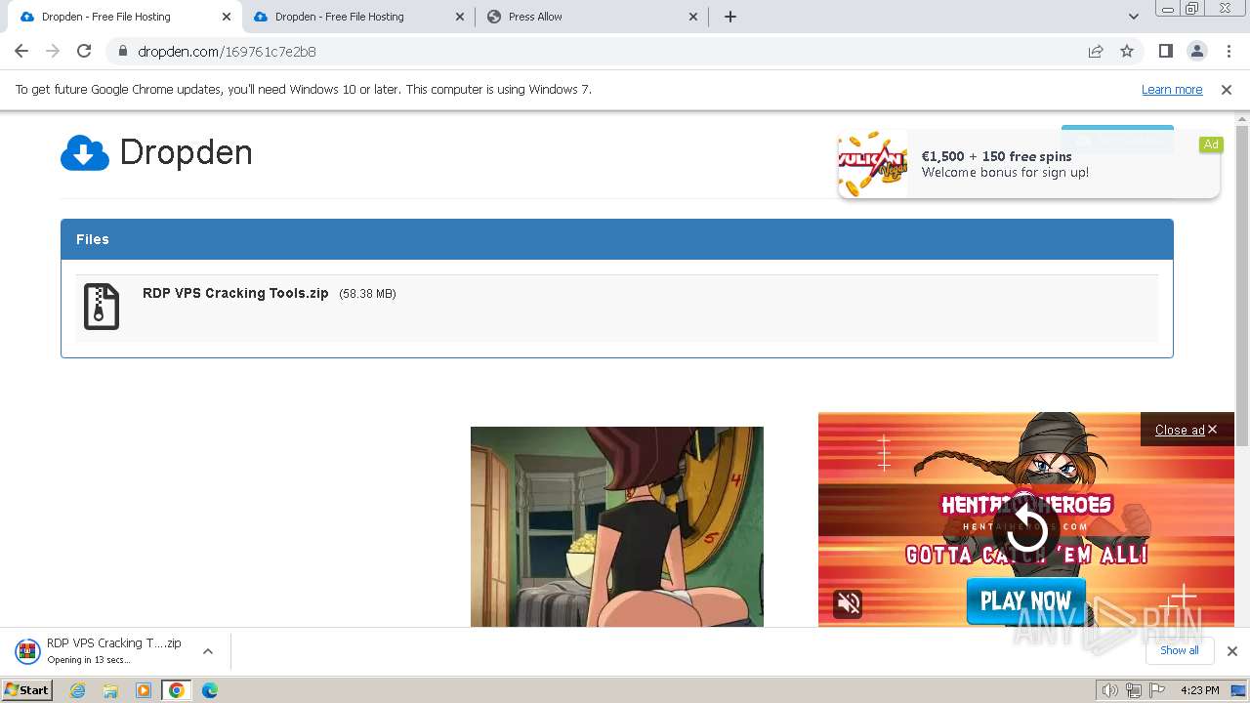
Task: Open the tab search chevron
Action: pyautogui.click(x=1133, y=17)
